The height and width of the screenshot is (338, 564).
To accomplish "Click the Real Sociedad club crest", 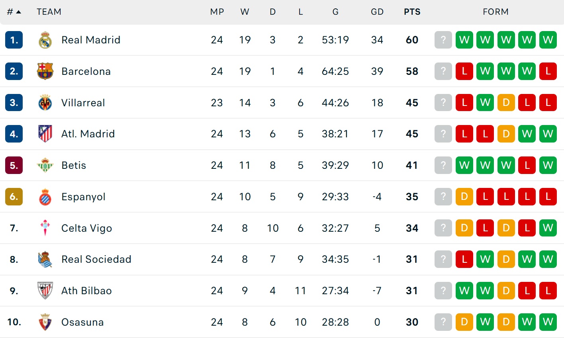I will (x=45, y=260).
